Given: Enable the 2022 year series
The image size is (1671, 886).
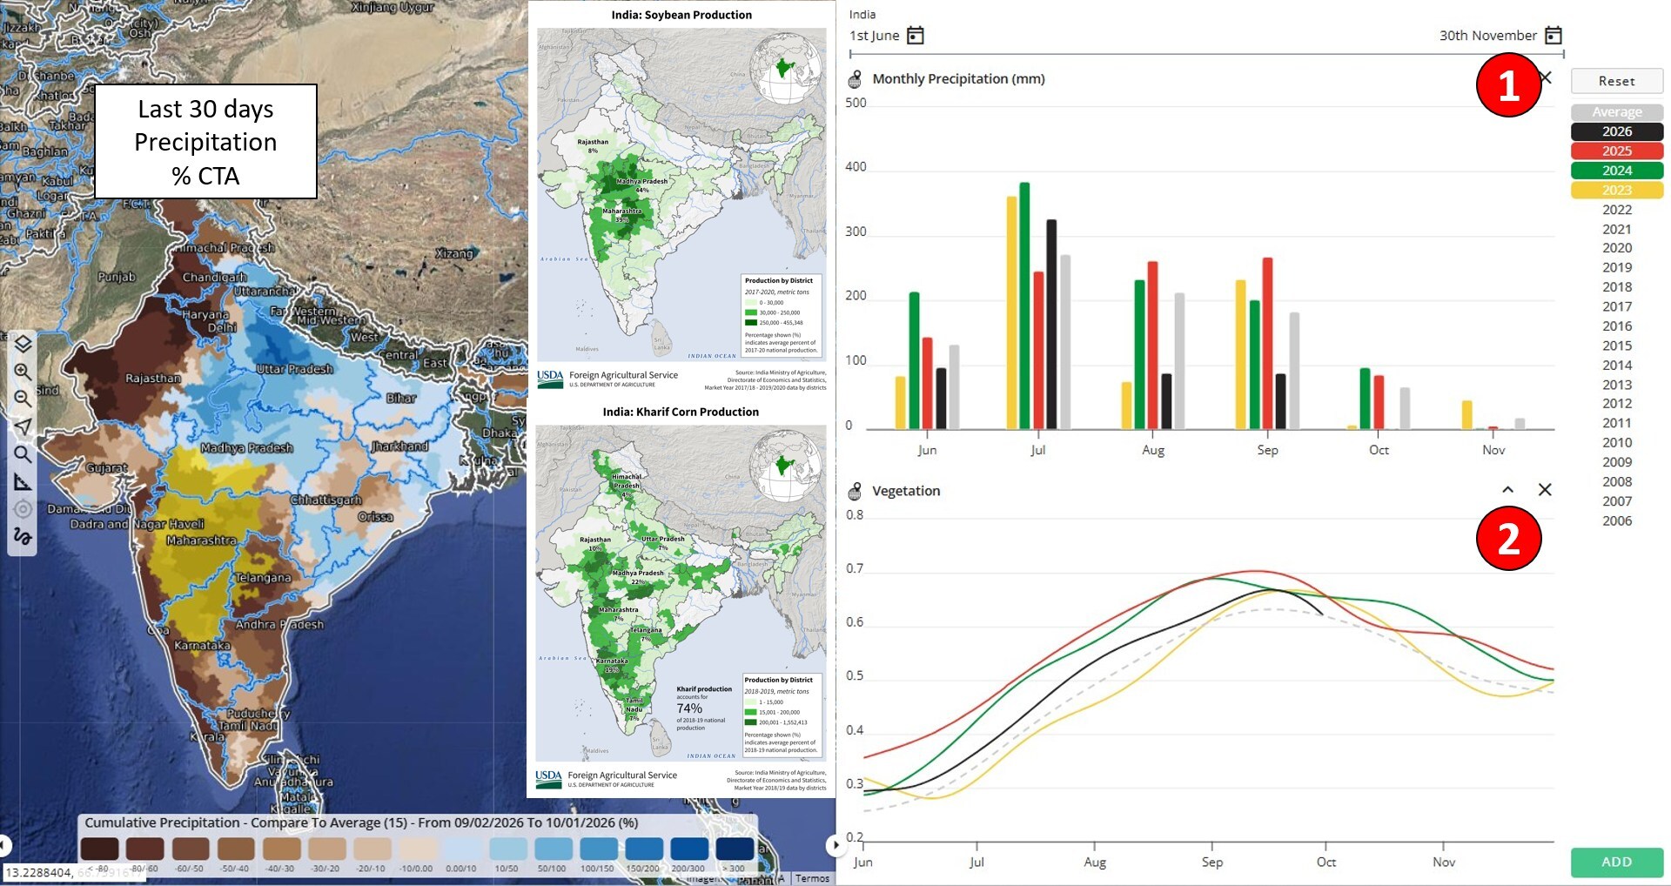Looking at the screenshot, I should pyautogui.click(x=1617, y=210).
